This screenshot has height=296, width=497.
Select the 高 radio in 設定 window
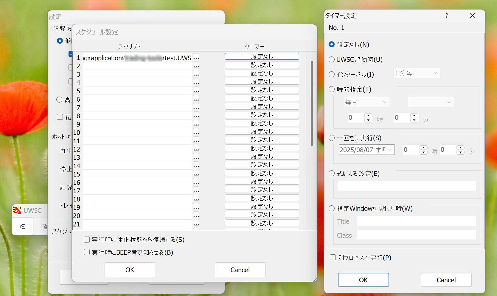tap(59, 100)
